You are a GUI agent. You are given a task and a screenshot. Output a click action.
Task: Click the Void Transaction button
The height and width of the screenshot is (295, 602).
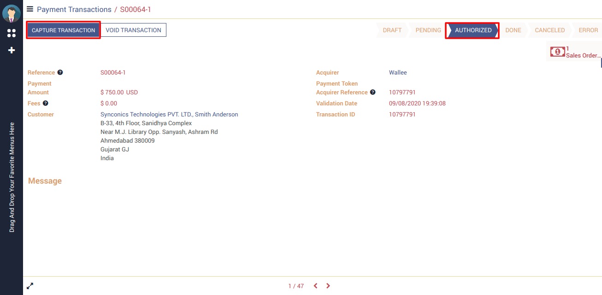coord(133,30)
